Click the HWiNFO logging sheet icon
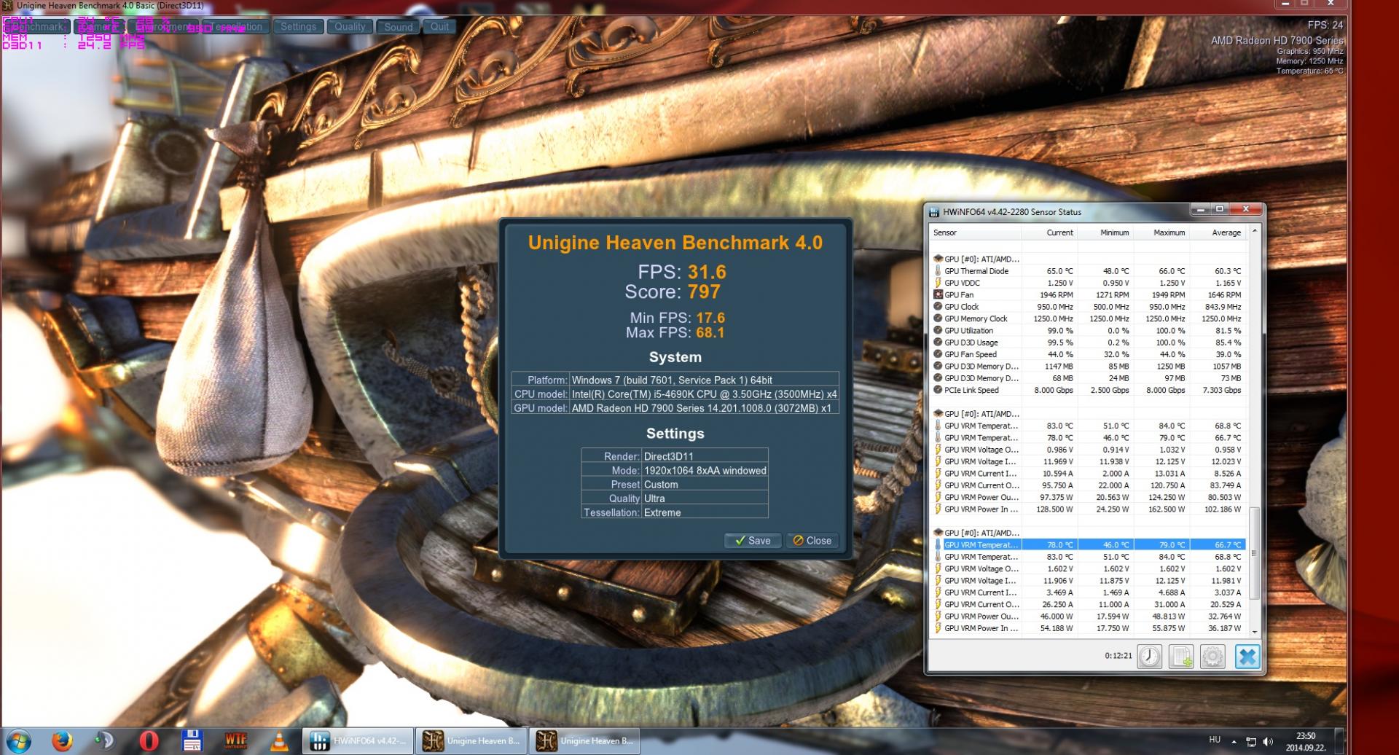 coord(1181,657)
